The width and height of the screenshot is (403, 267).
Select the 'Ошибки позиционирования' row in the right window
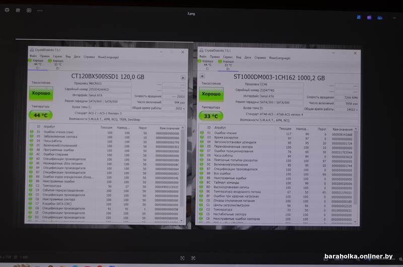click(277, 151)
